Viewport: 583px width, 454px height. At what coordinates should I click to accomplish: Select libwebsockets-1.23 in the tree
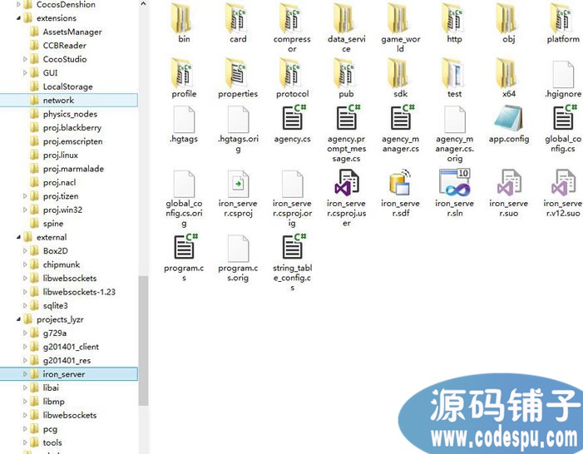click(x=79, y=292)
